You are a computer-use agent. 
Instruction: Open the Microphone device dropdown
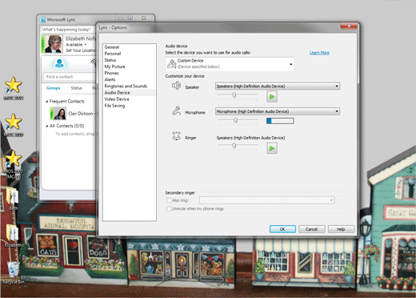278,111
